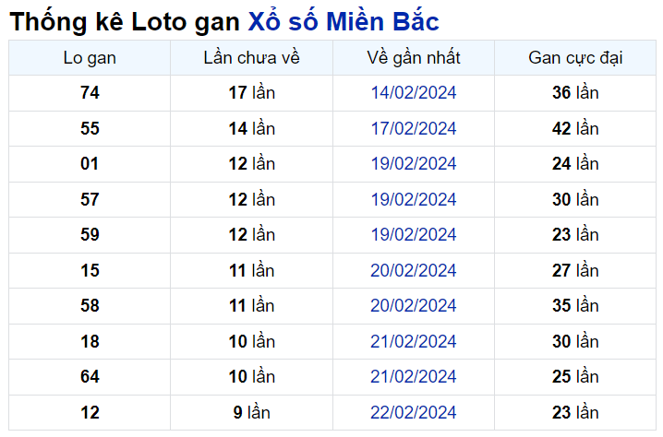Click the 17 lần cell
Image resolution: width=663 pixels, height=437 pixels.
point(252,93)
